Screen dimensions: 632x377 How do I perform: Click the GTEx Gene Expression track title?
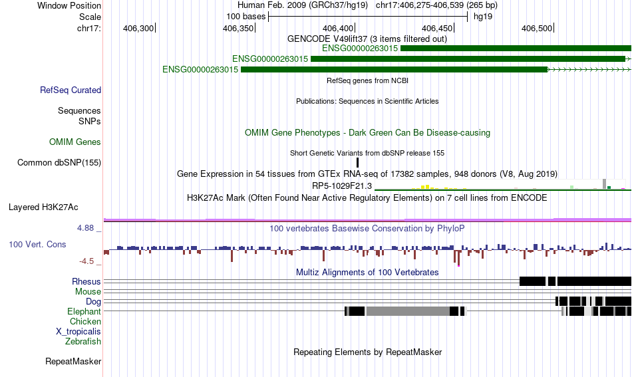coord(367,174)
